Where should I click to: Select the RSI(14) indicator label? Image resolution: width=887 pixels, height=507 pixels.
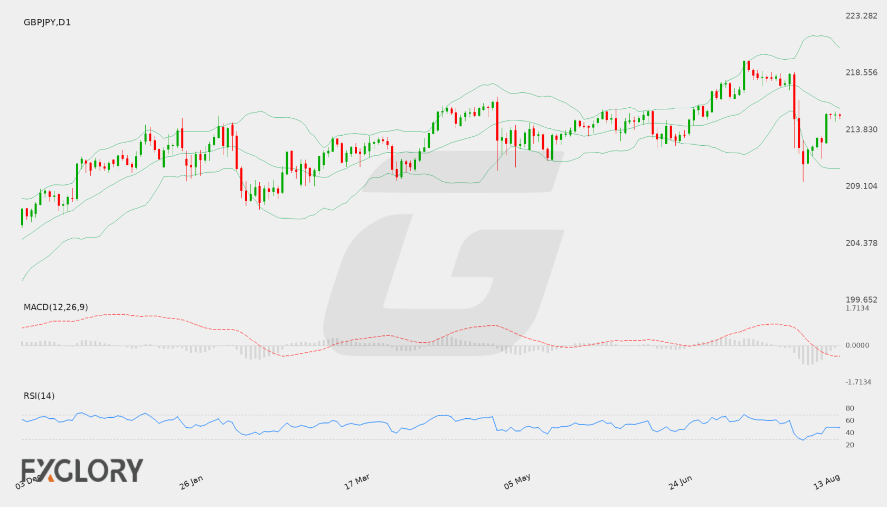[39, 396]
